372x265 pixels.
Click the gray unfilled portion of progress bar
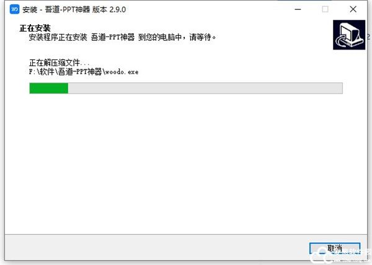click(205, 88)
